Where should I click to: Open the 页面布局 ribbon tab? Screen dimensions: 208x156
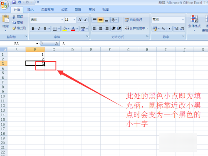(47, 10)
